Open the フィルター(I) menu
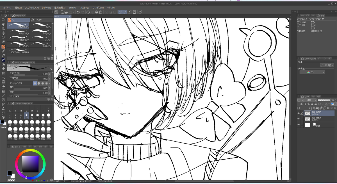The width and height of the screenshot is (337, 184). 85,8
